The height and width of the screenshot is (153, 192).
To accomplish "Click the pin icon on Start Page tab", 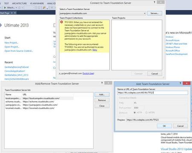I will pyautogui.click(x=12, y=13).
